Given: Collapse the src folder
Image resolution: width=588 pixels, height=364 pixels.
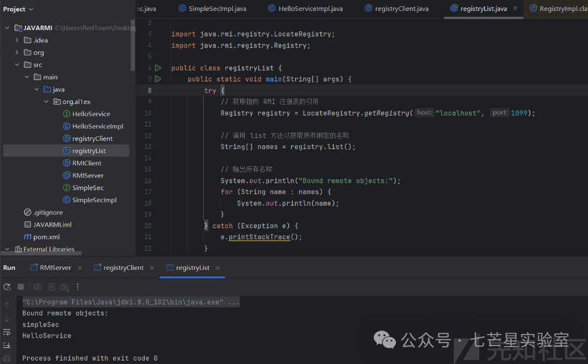Looking at the screenshot, I should (x=17, y=65).
